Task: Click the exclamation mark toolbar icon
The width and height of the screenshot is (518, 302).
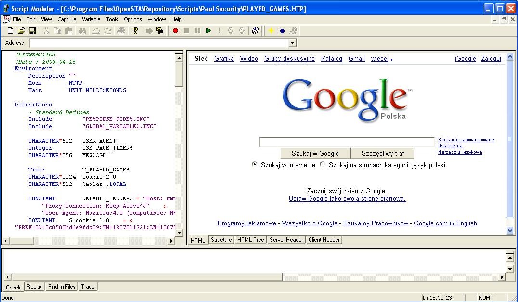Action: point(220,31)
